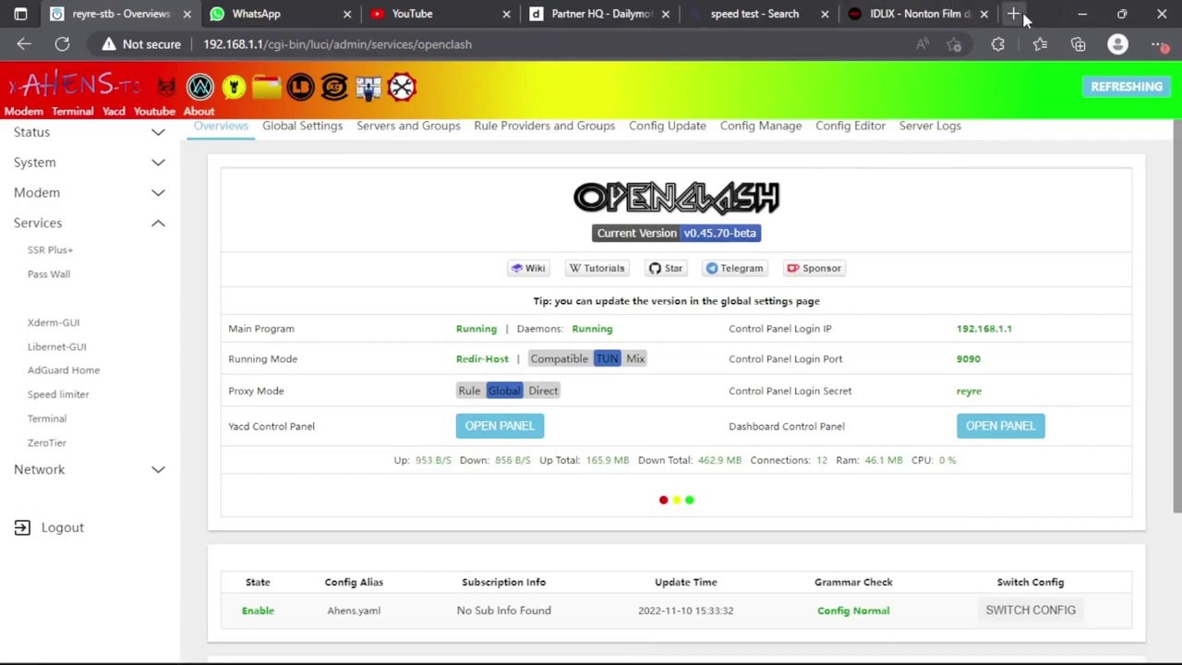Click the SWITCH CONFIG button
The height and width of the screenshot is (665, 1182).
pyautogui.click(x=1031, y=611)
